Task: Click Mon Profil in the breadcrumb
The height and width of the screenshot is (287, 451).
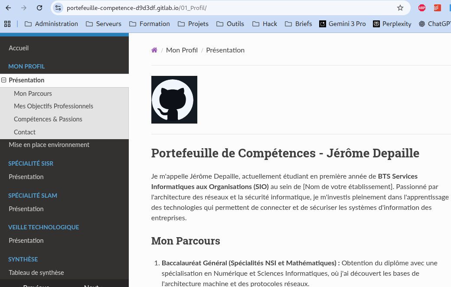Action: (182, 49)
